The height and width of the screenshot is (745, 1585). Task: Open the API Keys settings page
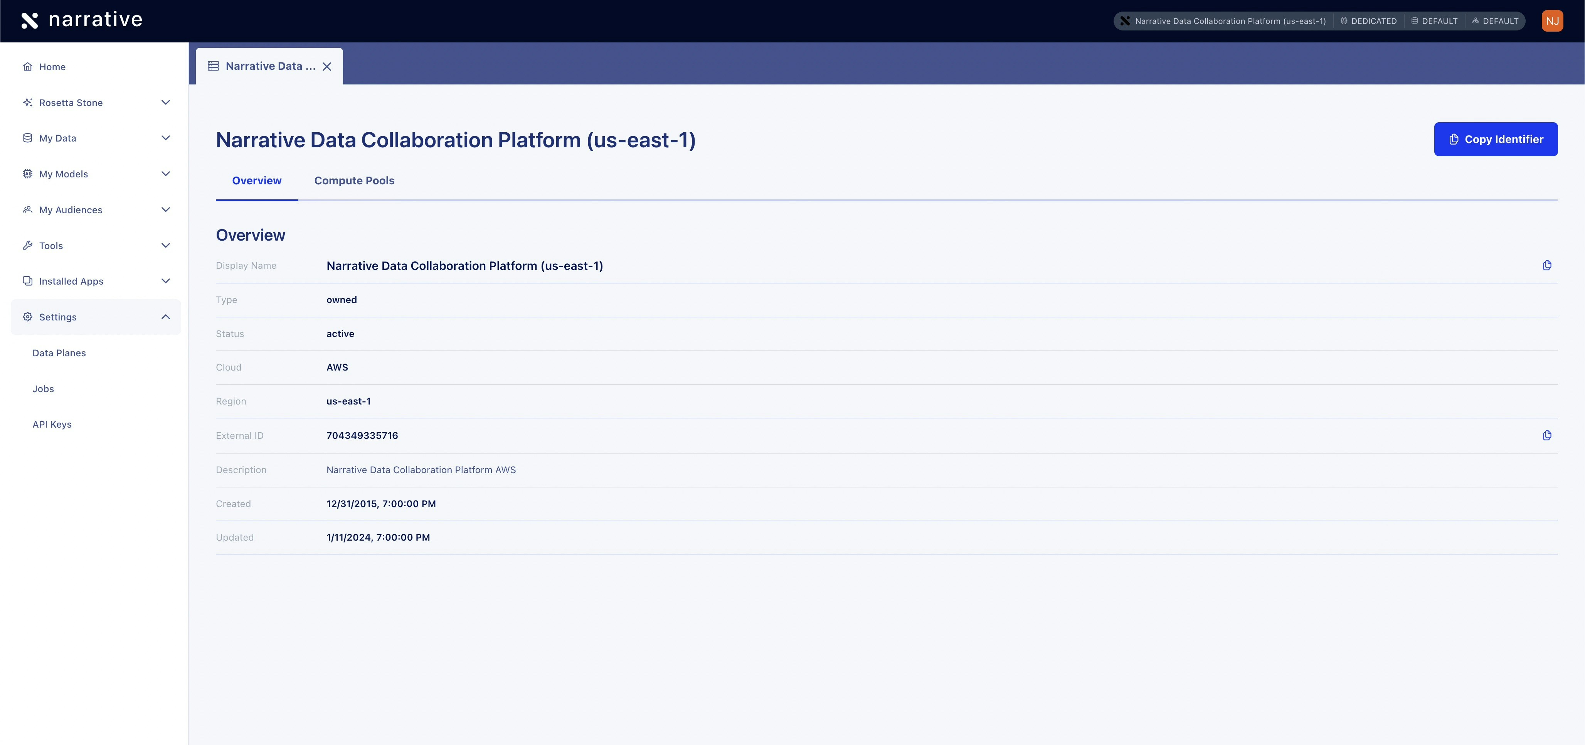click(52, 424)
